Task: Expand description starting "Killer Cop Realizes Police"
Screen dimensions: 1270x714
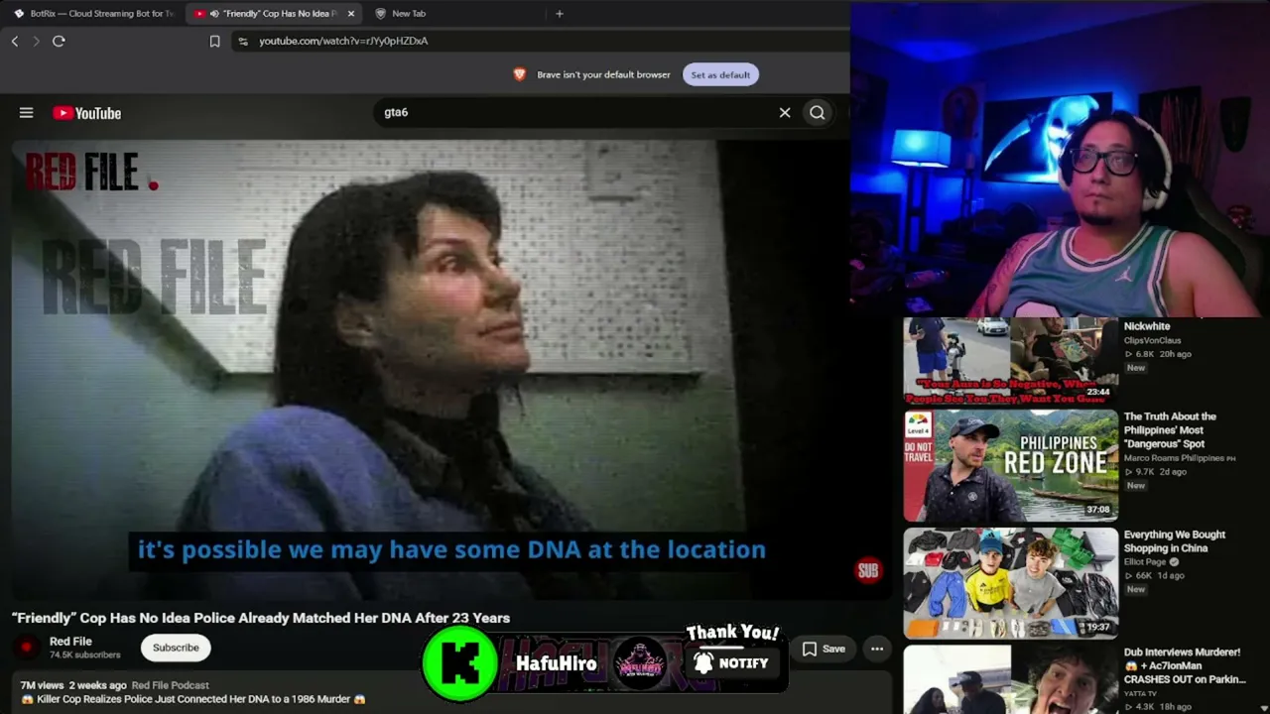Action: click(193, 699)
